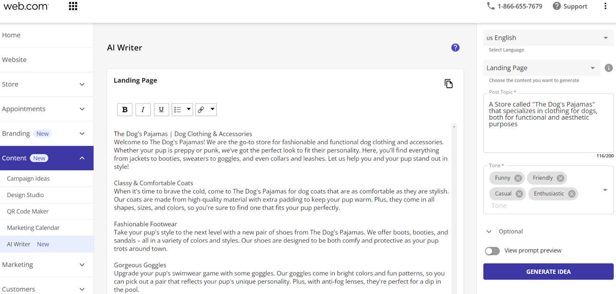Click the AI Writer help icon
Image resolution: width=616 pixels, height=294 pixels.
(x=455, y=48)
